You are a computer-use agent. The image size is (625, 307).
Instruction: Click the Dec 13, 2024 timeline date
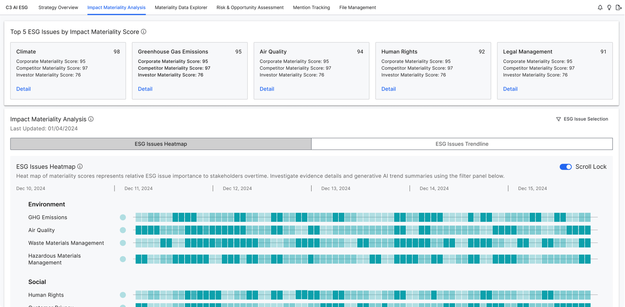pyautogui.click(x=336, y=188)
